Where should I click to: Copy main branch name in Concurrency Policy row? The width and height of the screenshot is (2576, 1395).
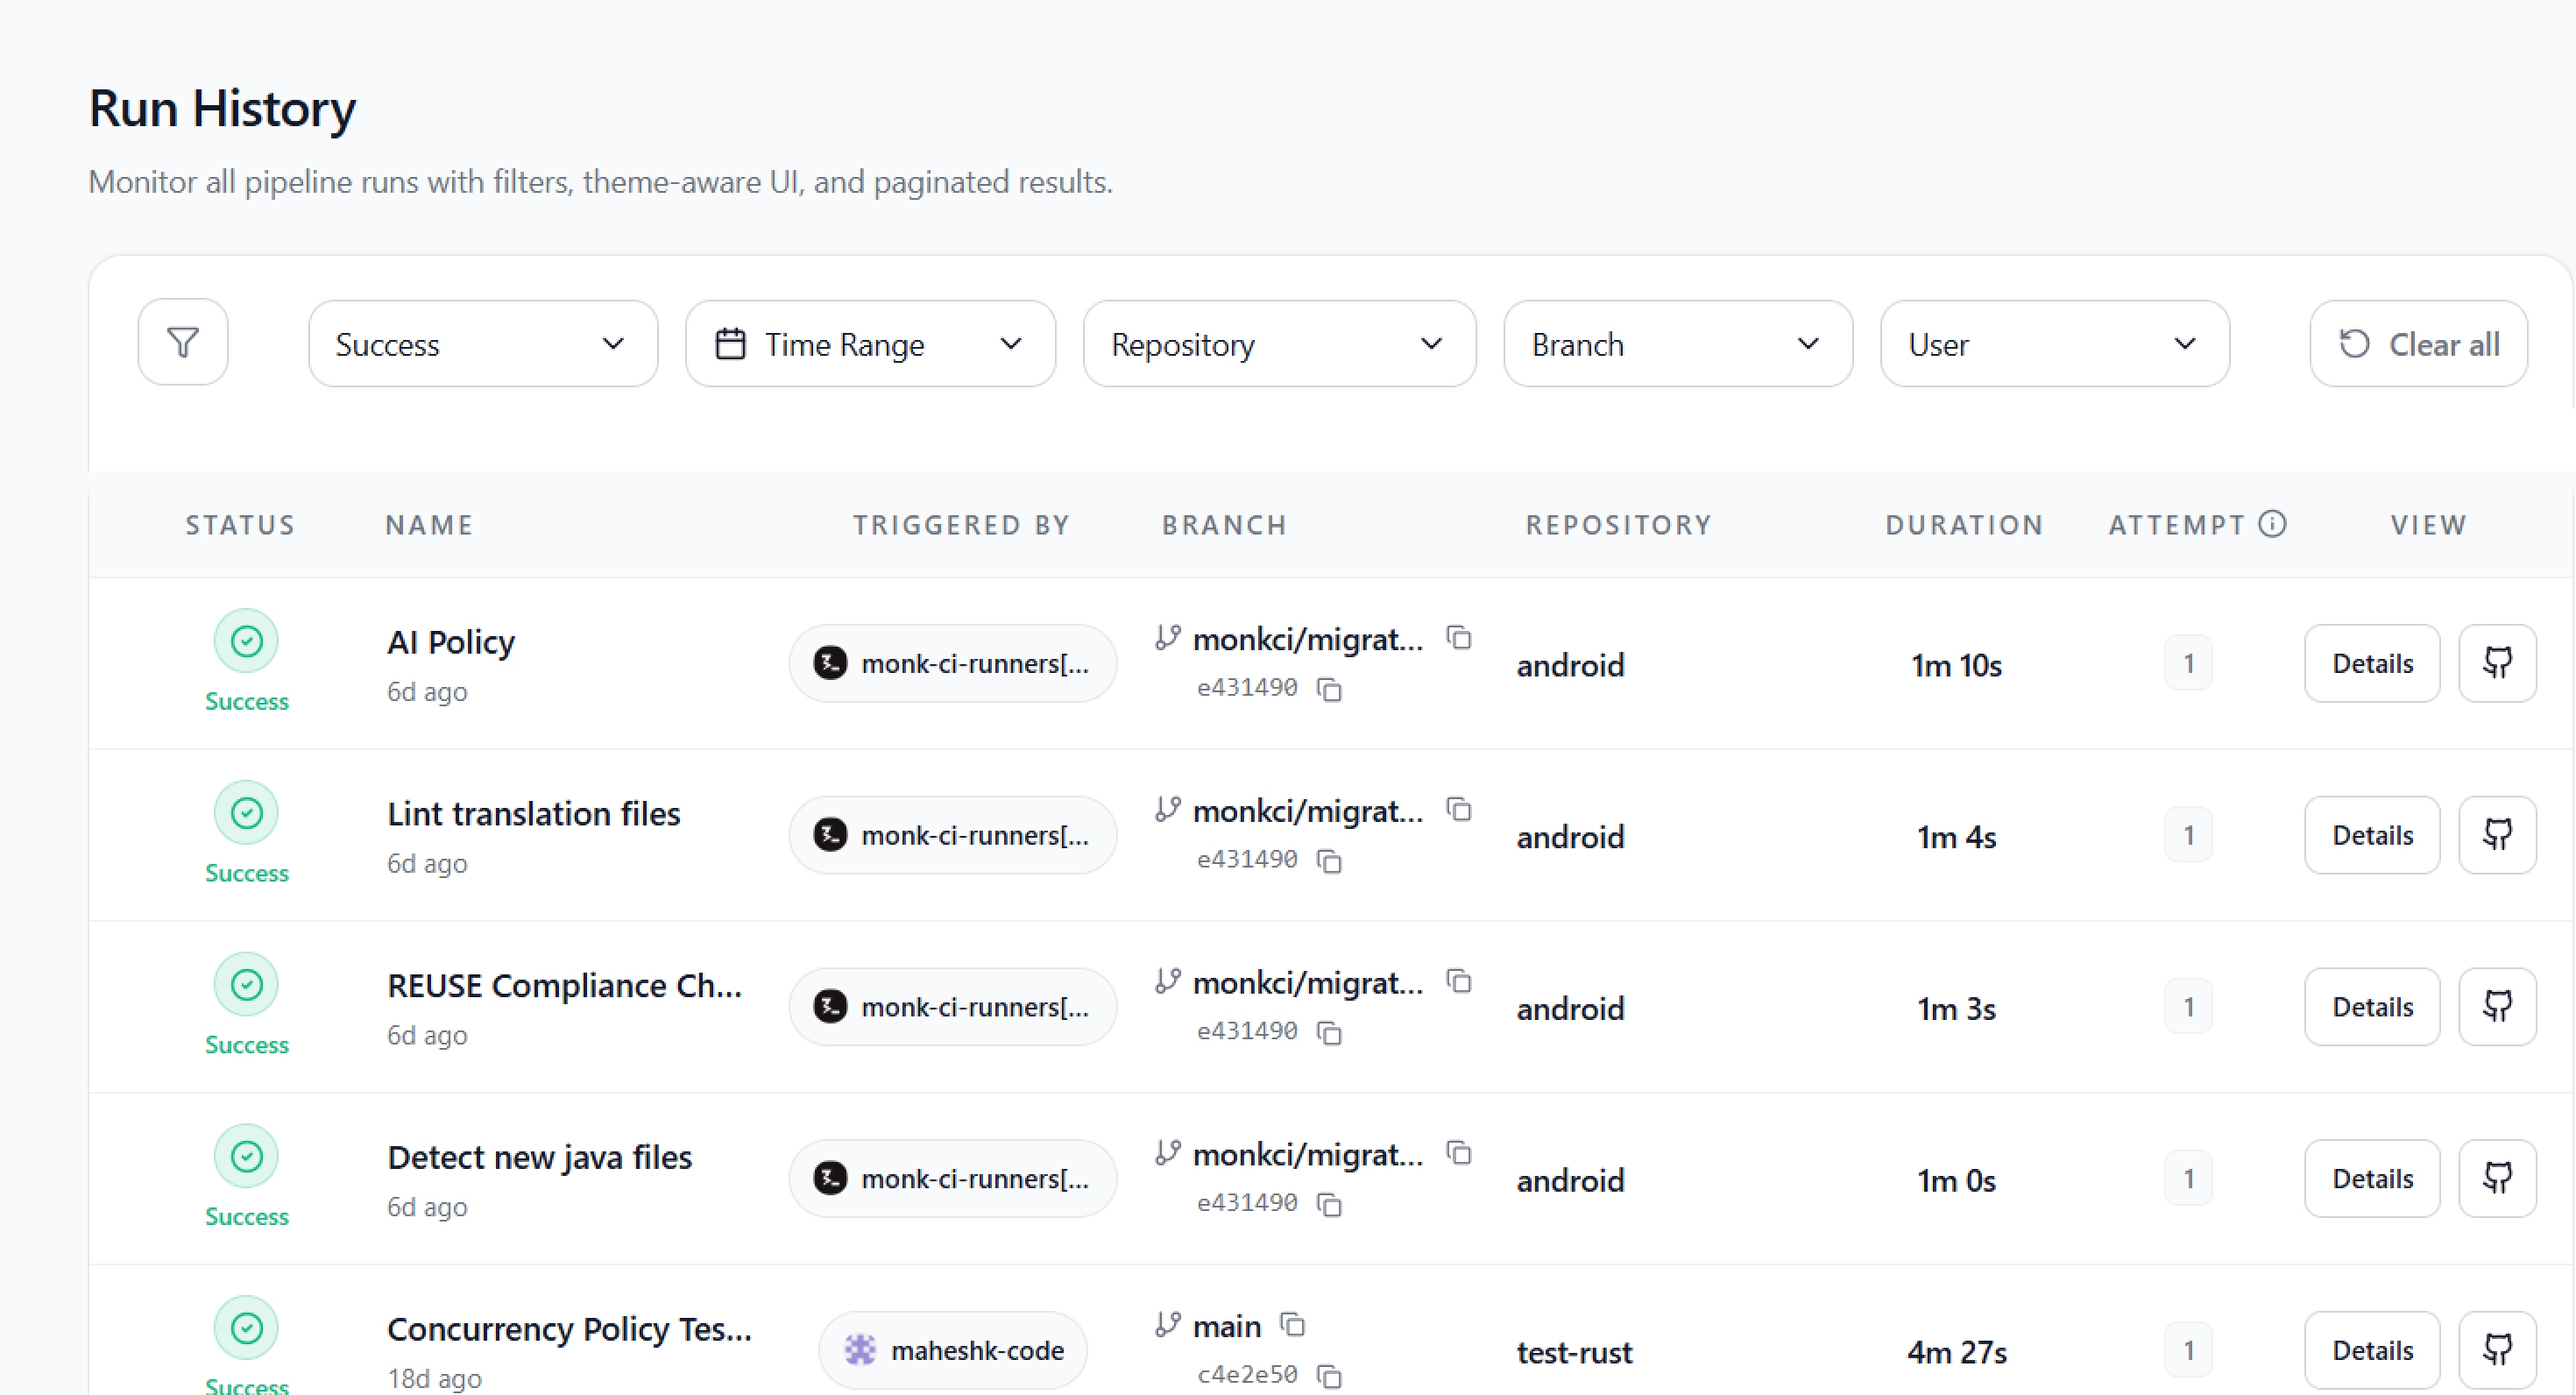coord(1293,1325)
